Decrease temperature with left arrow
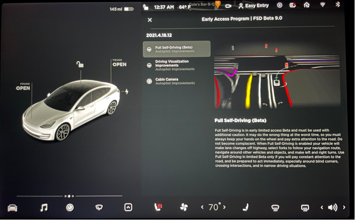 (202, 207)
